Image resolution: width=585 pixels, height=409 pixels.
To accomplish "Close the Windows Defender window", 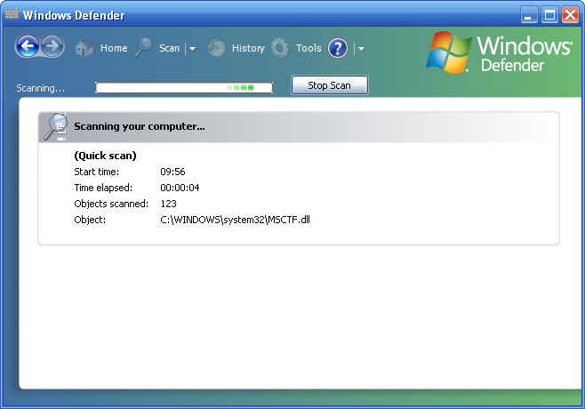I will pos(570,15).
